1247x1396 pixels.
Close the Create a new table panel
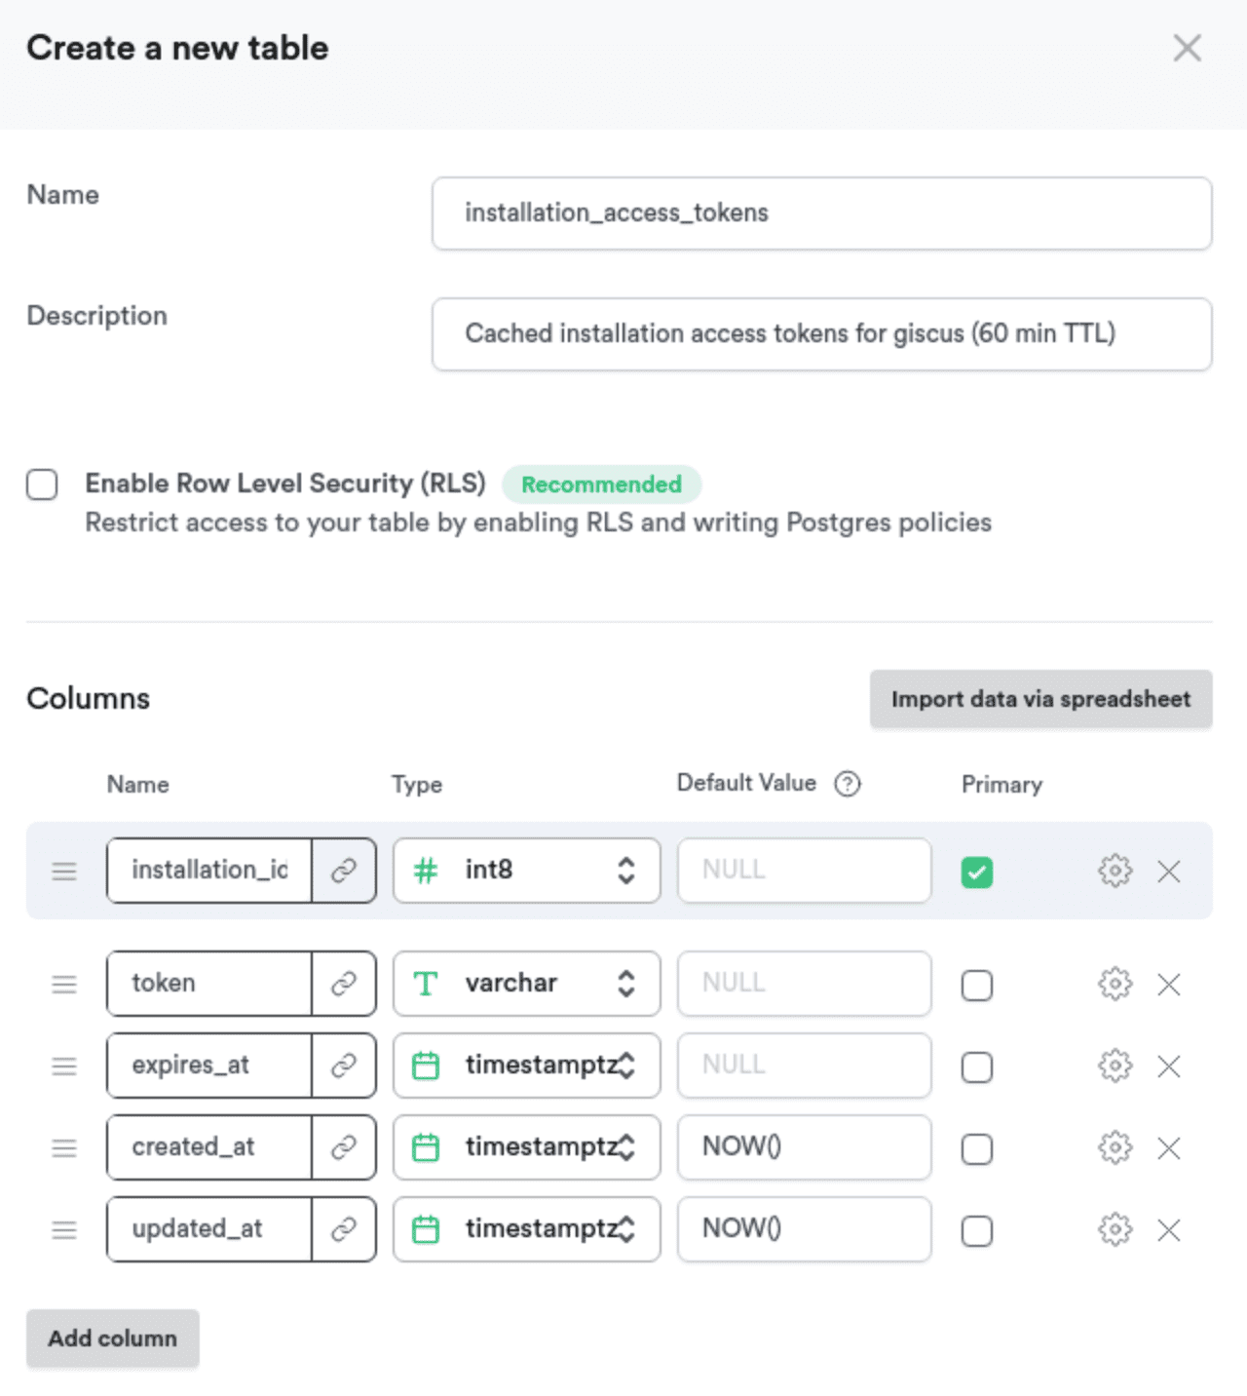pos(1187,48)
